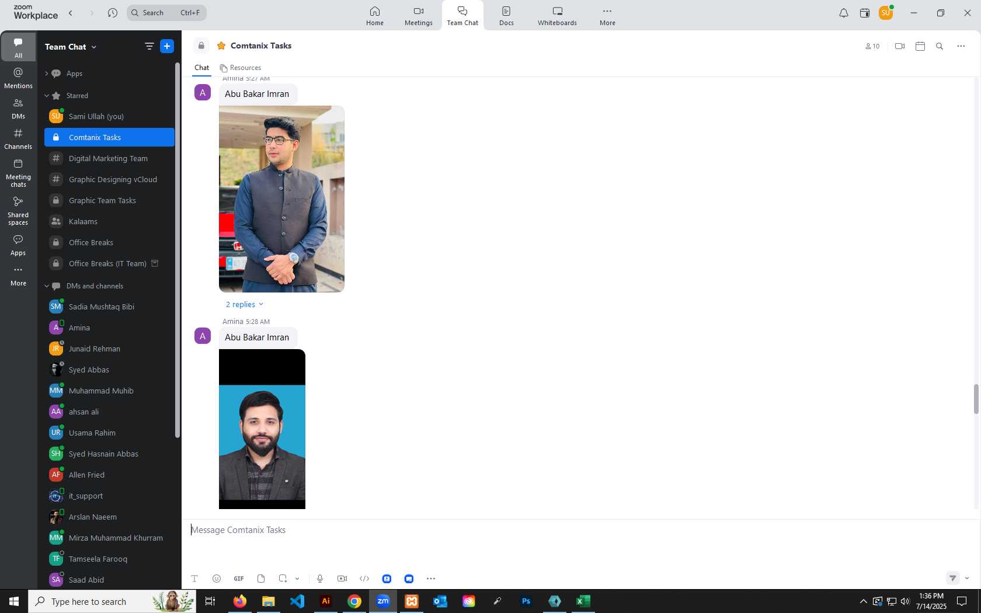981x613 pixels.
Task: Open the More top navigation menu
Action: coord(607,15)
